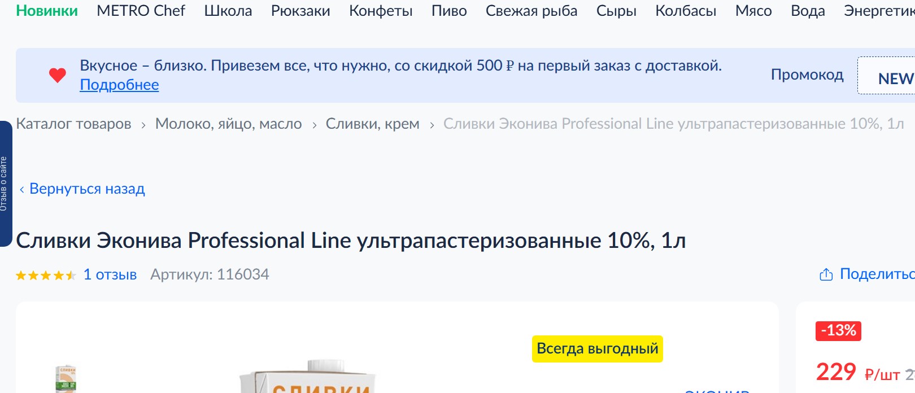
Task: Click the current product breadcrumb text
Action: [x=673, y=124]
